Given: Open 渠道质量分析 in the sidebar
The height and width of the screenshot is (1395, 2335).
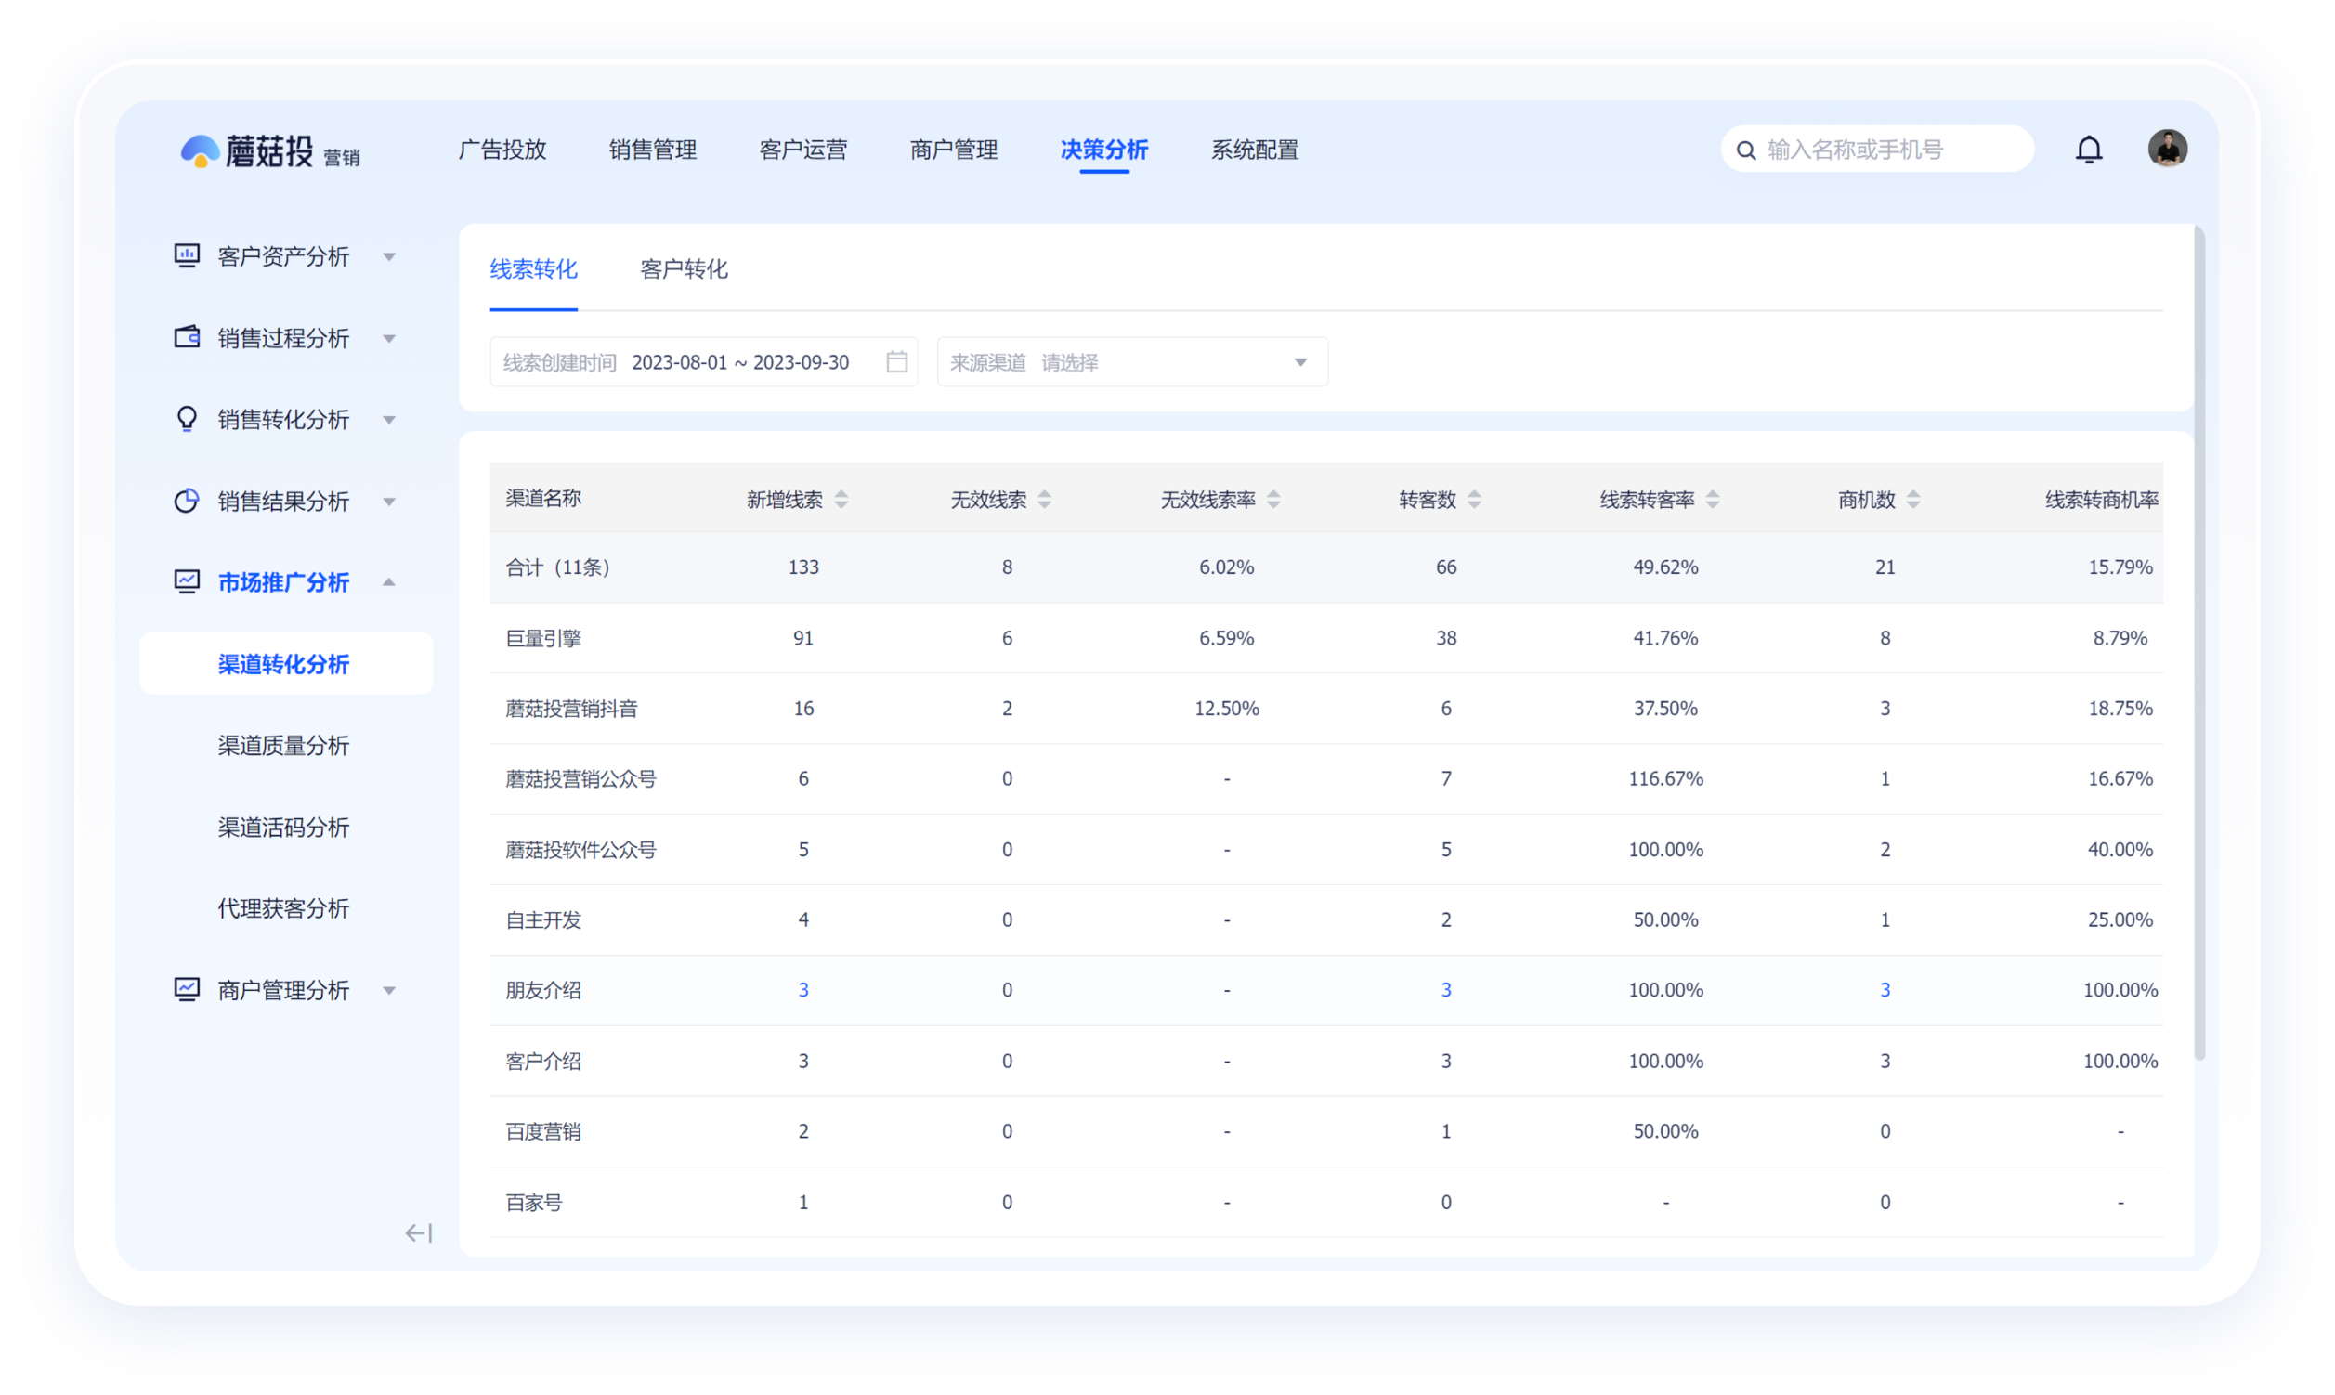Looking at the screenshot, I should point(283,746).
